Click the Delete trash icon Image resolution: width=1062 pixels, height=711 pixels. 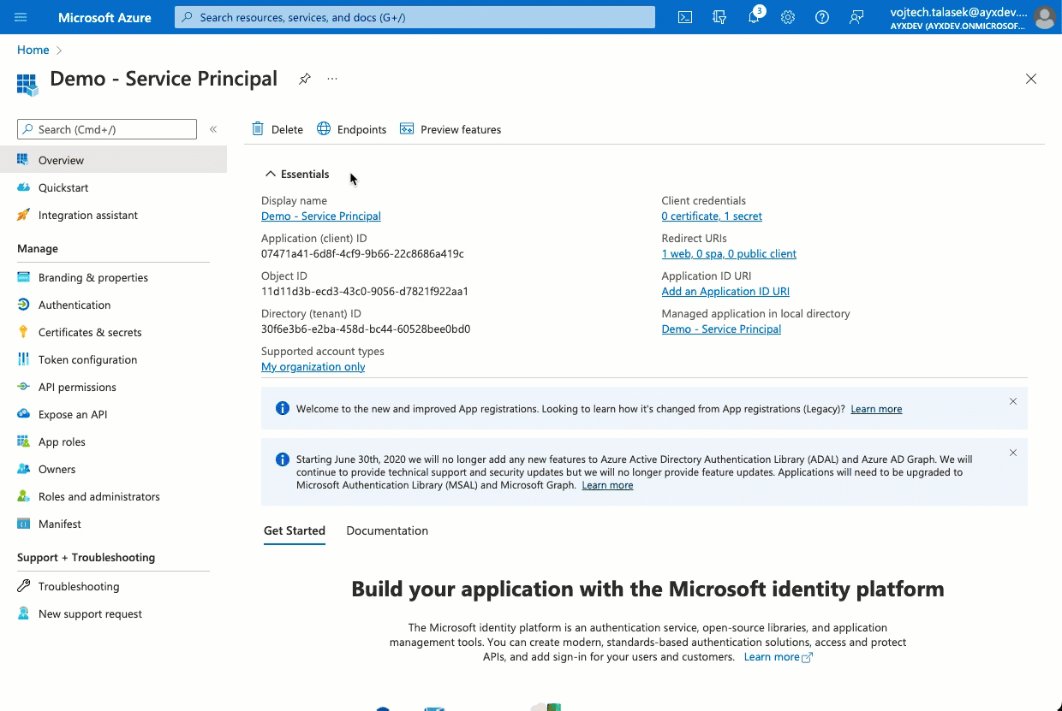coord(258,129)
